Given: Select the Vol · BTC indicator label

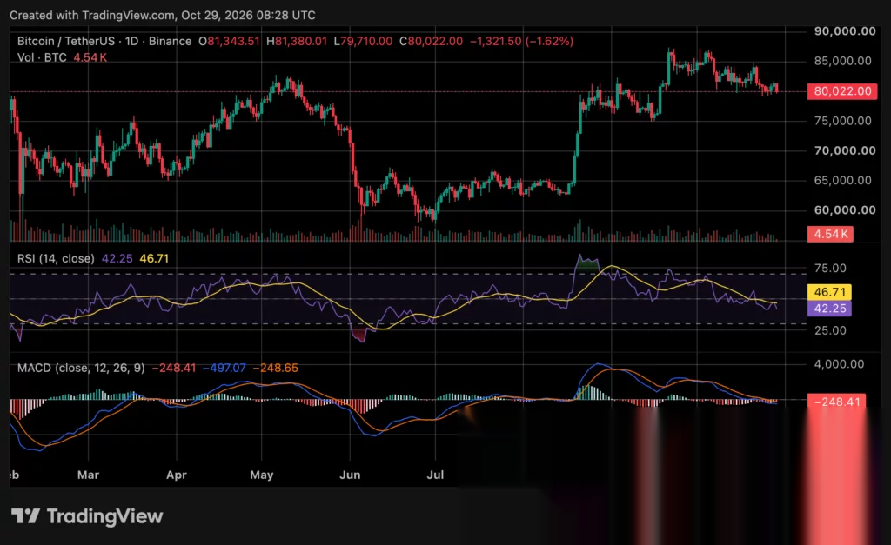Looking at the screenshot, I should point(42,57).
